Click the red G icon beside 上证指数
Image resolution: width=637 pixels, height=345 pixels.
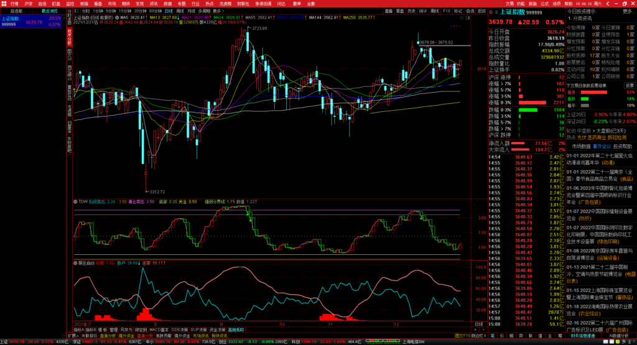click(x=491, y=12)
